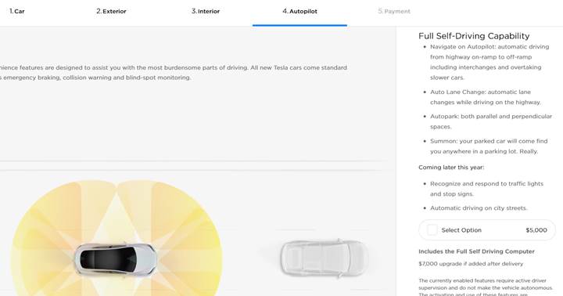Image resolution: width=563 pixels, height=296 pixels.
Task: Tick the Select Option checkbox
Action: 432,229
